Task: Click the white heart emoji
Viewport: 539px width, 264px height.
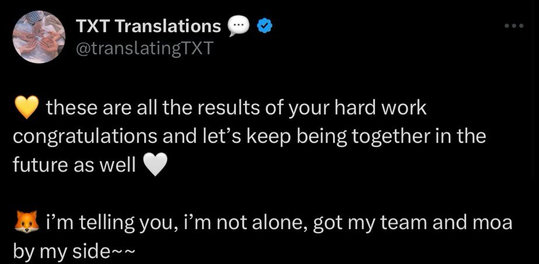Action: [x=155, y=166]
